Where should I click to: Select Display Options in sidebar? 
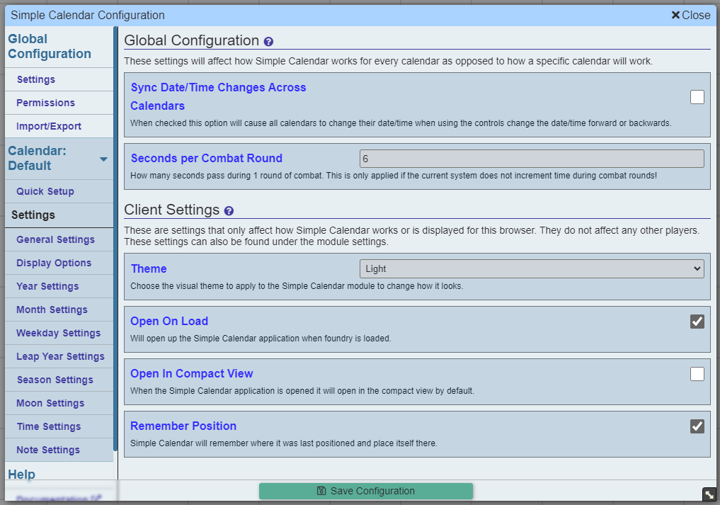(x=54, y=263)
